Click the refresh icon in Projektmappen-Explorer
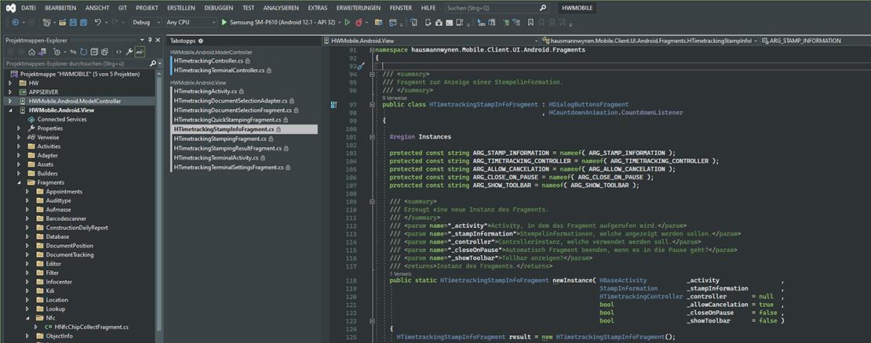 [x=83, y=52]
